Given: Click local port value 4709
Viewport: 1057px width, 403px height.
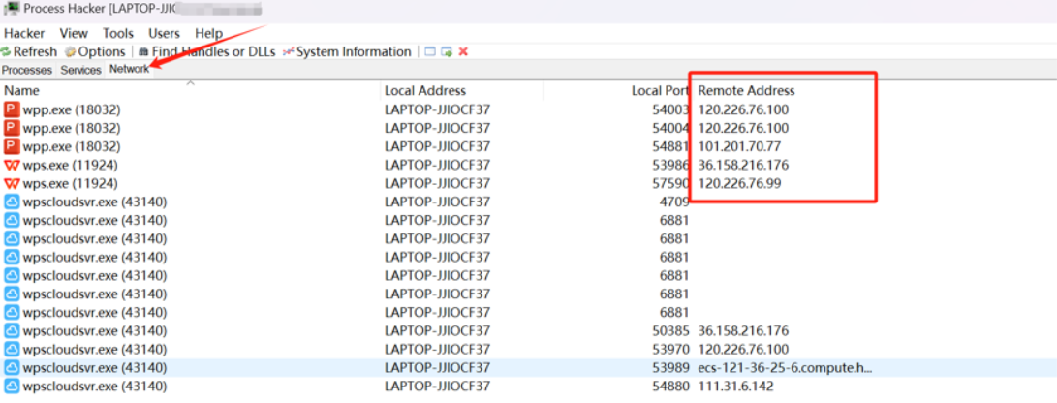Looking at the screenshot, I should click(674, 201).
